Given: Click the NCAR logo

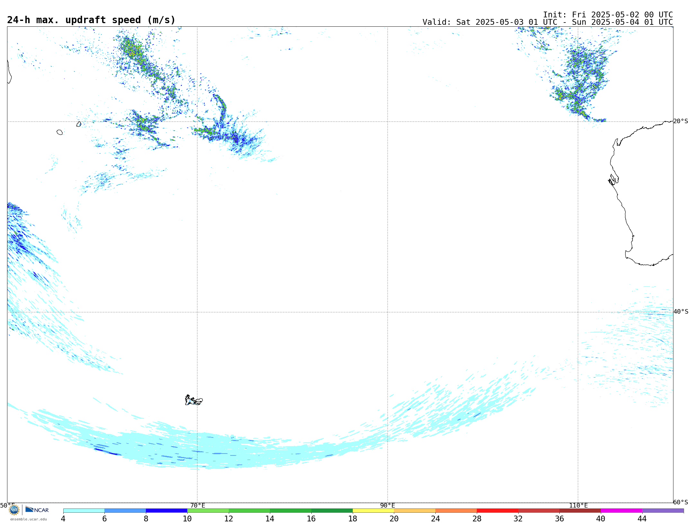Looking at the screenshot, I should pyautogui.click(x=37, y=509).
